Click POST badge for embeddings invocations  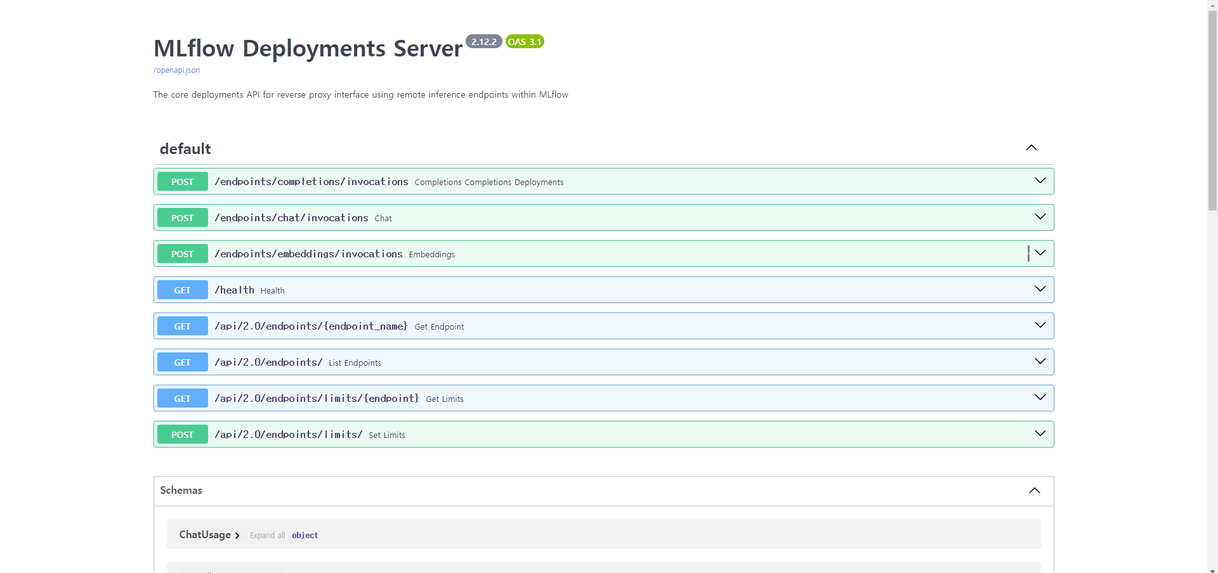coord(183,254)
